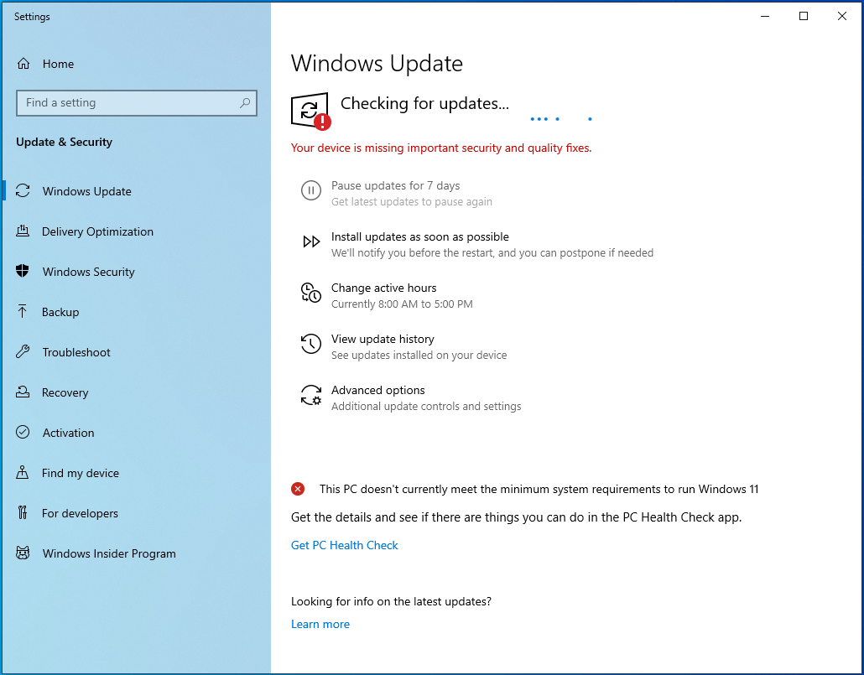Screen dimensions: 864x675
Task: Click the Delivery Optimization icon
Action: [x=23, y=231]
